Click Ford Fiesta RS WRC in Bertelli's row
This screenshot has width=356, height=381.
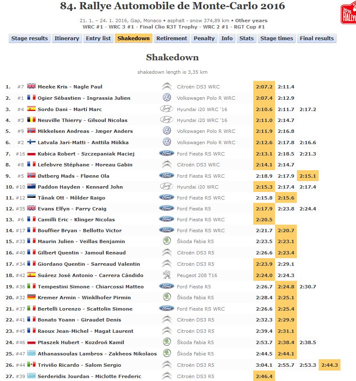click(x=201, y=309)
